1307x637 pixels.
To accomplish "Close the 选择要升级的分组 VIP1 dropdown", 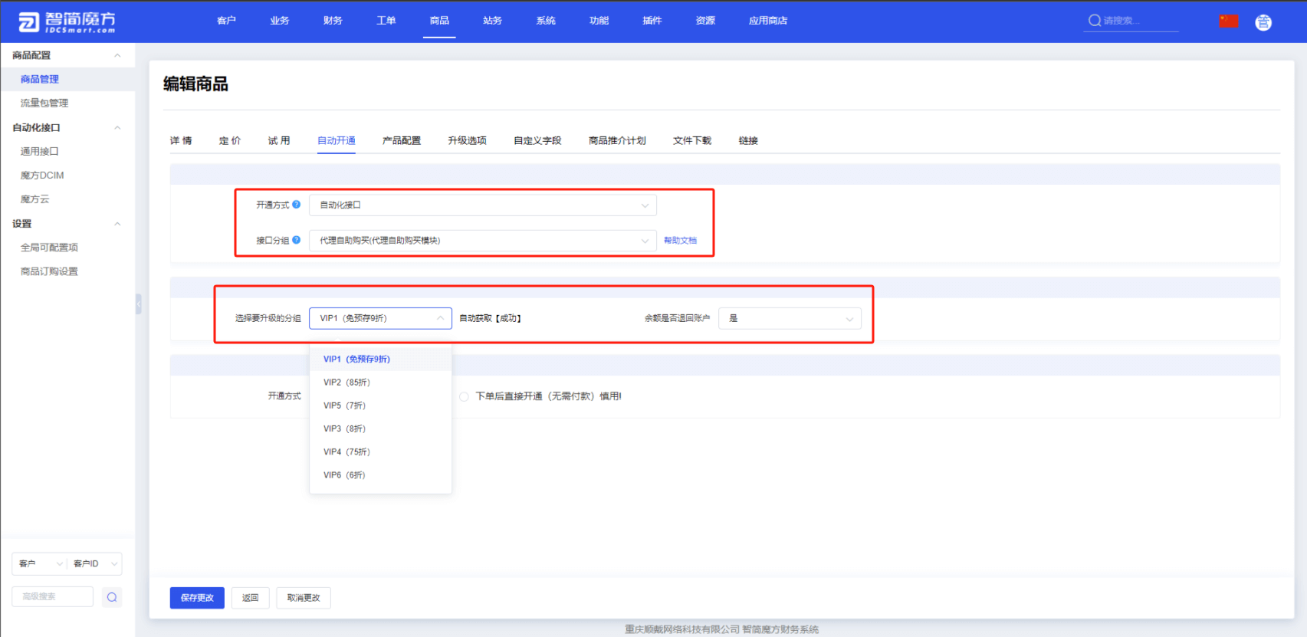I will (x=380, y=318).
